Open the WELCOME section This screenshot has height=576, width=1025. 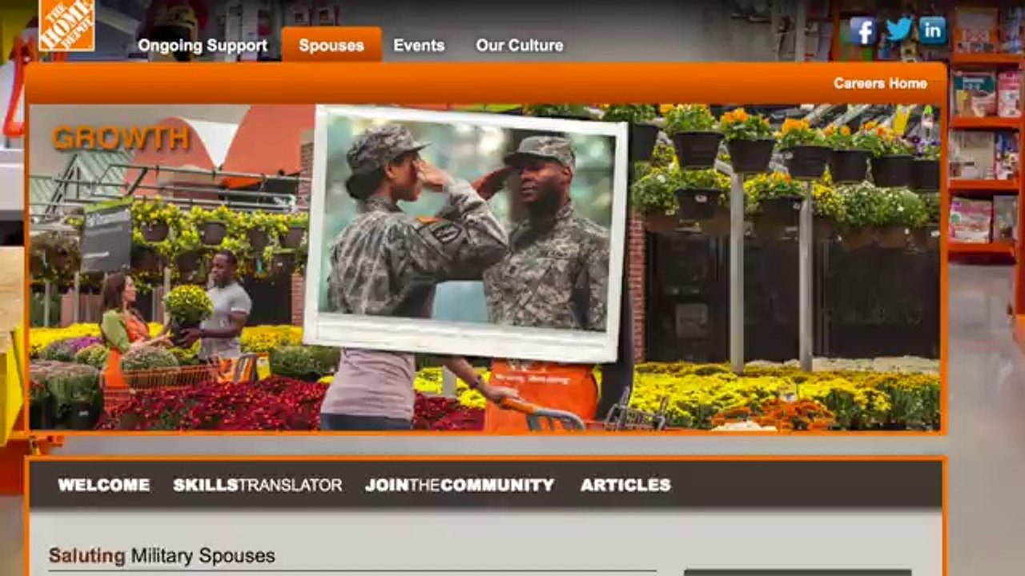pos(104,485)
